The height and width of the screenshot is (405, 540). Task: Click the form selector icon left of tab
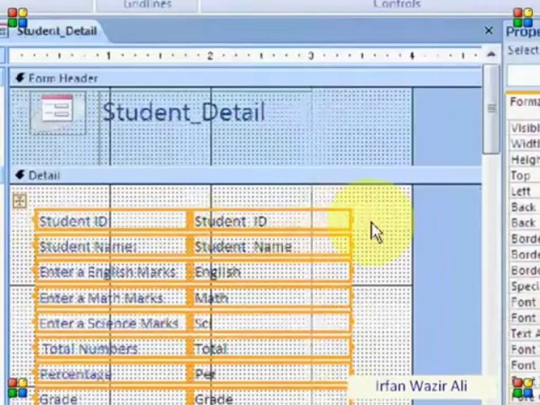[3, 31]
